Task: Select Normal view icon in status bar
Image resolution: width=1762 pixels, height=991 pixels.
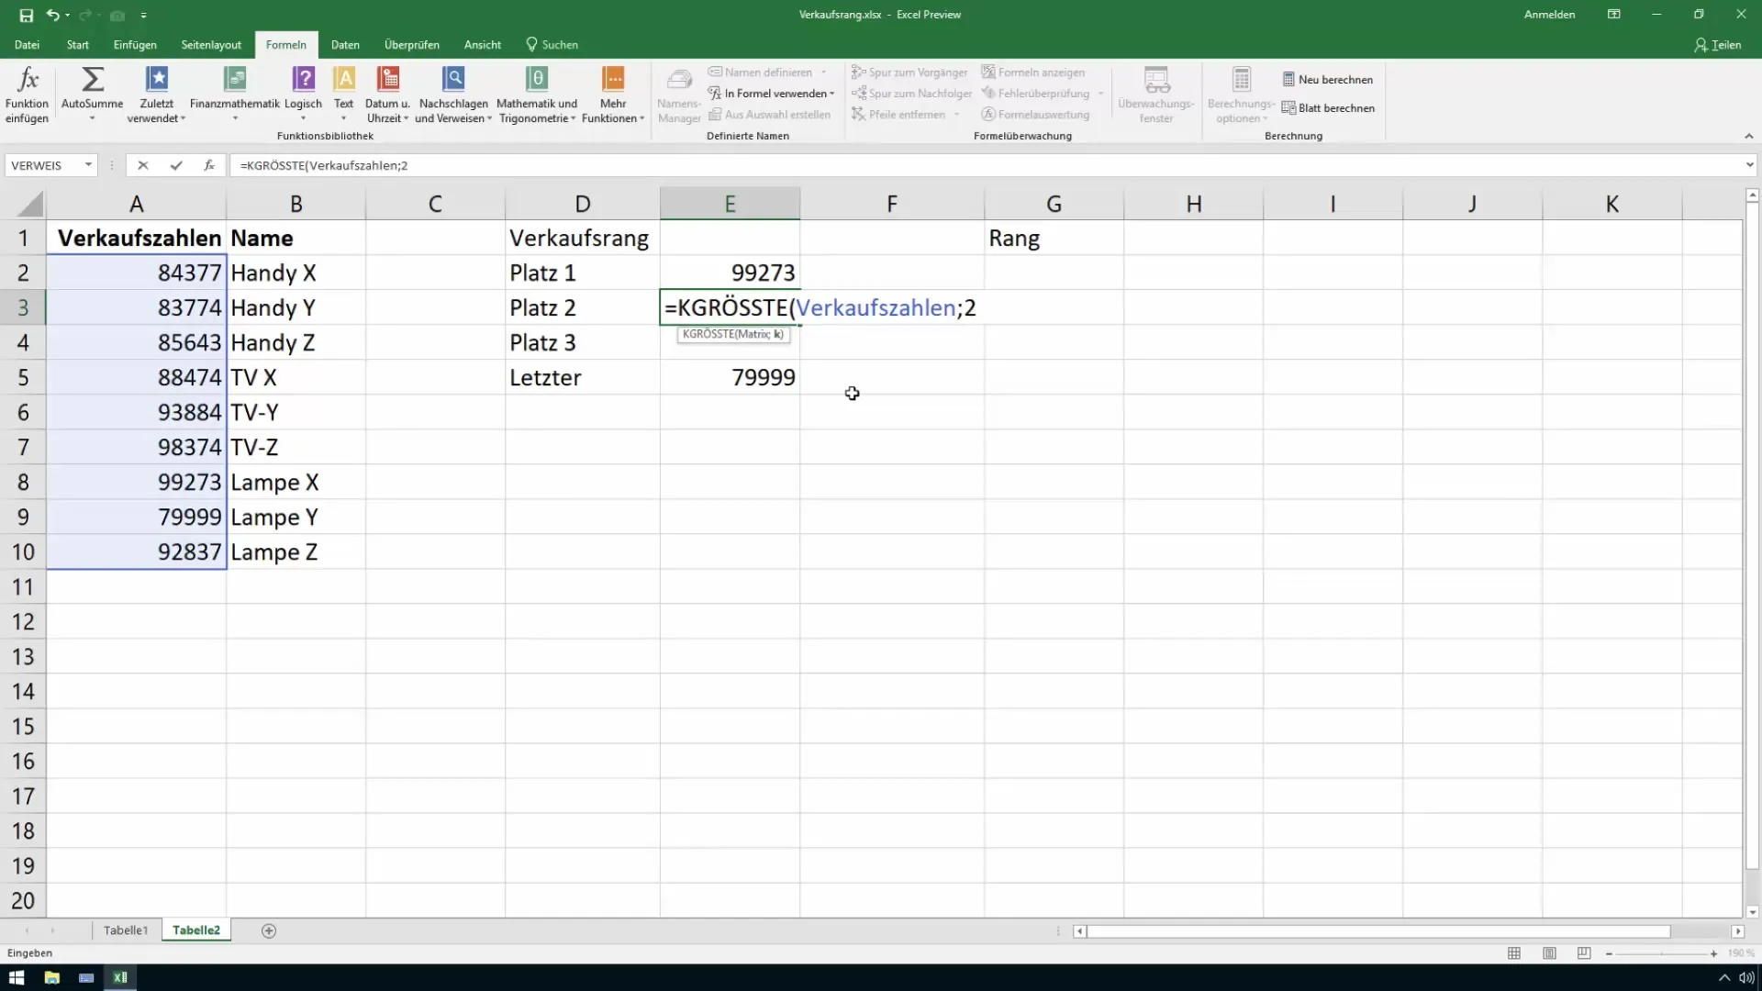Action: coord(1514,954)
